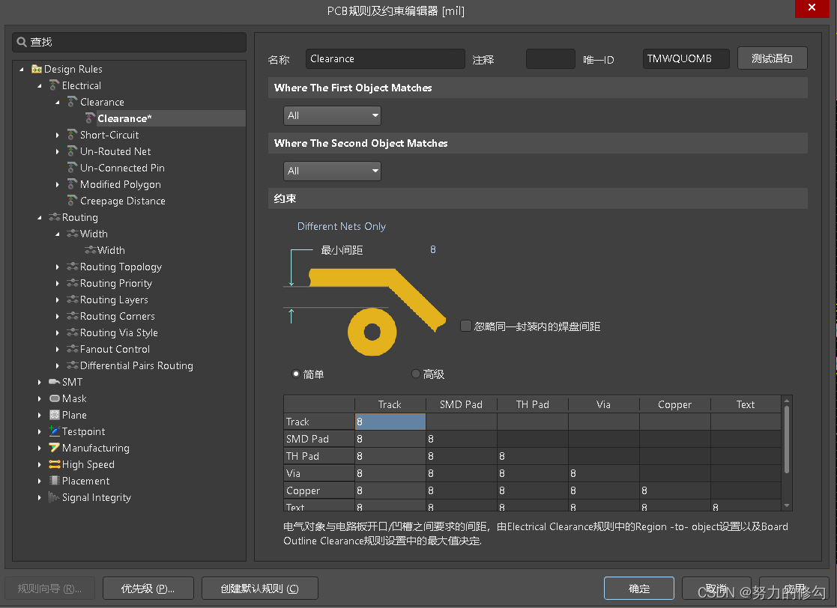Collapse the Routing tree node
Screen dimensions: 837x608
[40, 218]
